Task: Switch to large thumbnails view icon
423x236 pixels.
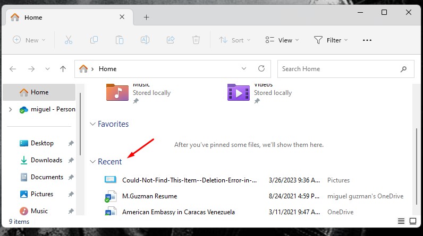Action: (413, 221)
